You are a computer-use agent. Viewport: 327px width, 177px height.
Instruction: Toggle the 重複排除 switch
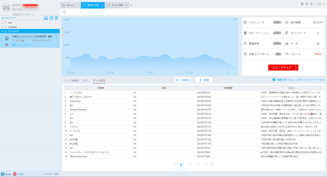[277, 44]
